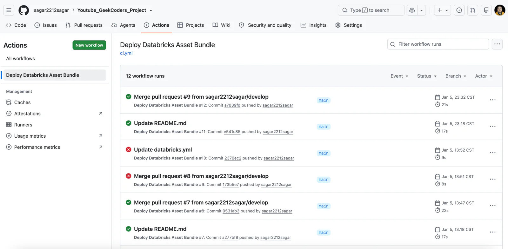Click the New workflow button

(89, 45)
